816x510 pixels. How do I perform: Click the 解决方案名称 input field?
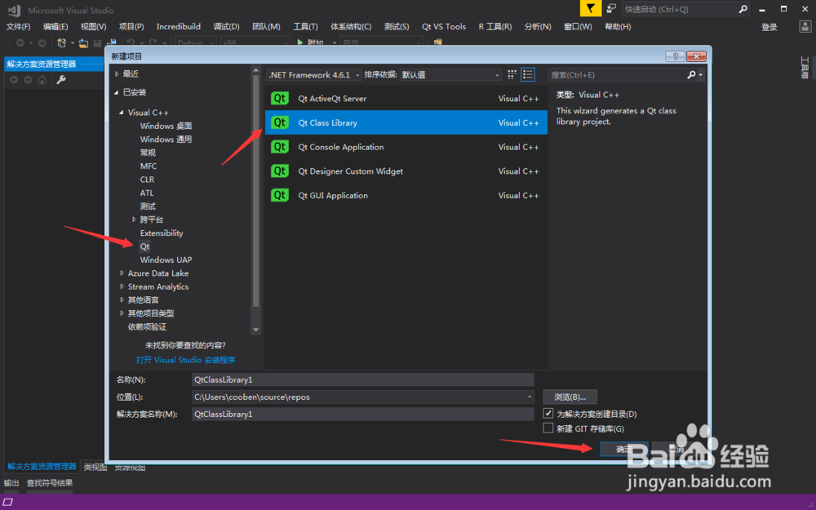coord(363,414)
